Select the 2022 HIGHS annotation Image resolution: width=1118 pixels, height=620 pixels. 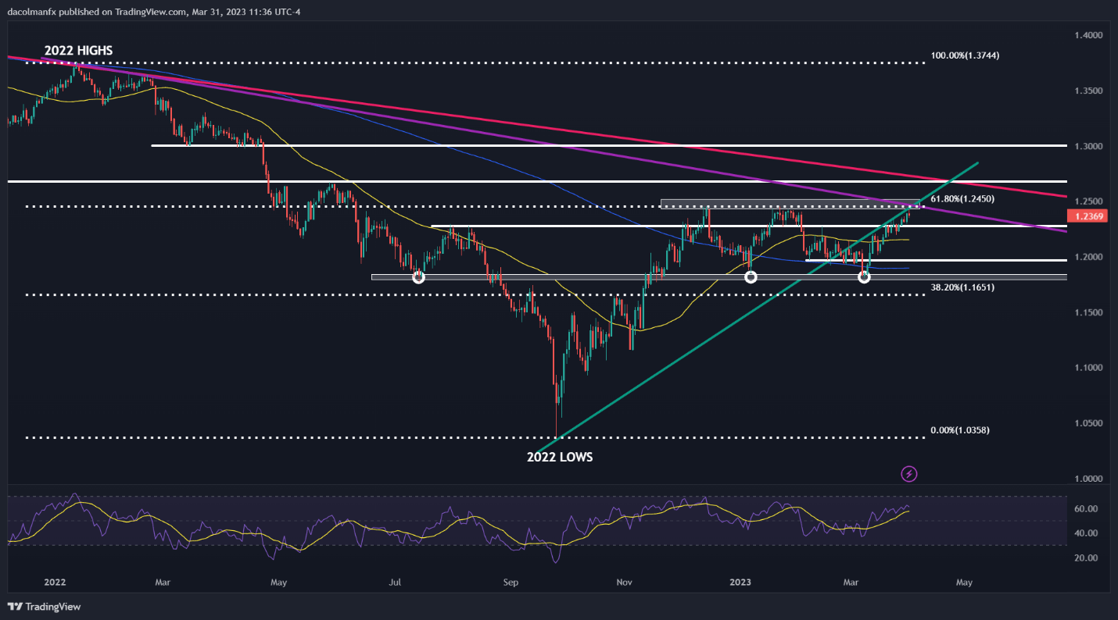point(78,51)
